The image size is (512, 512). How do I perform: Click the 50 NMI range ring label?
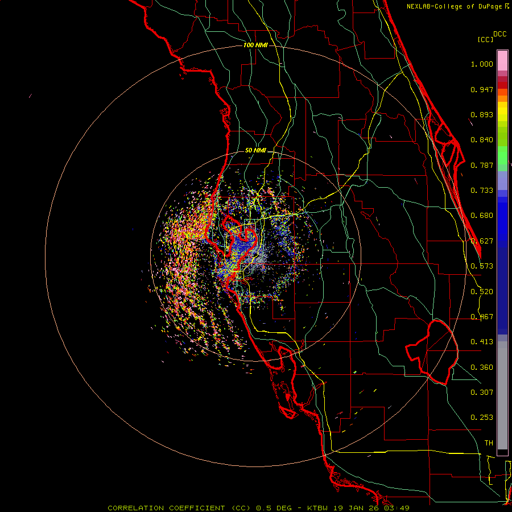[x=255, y=151]
